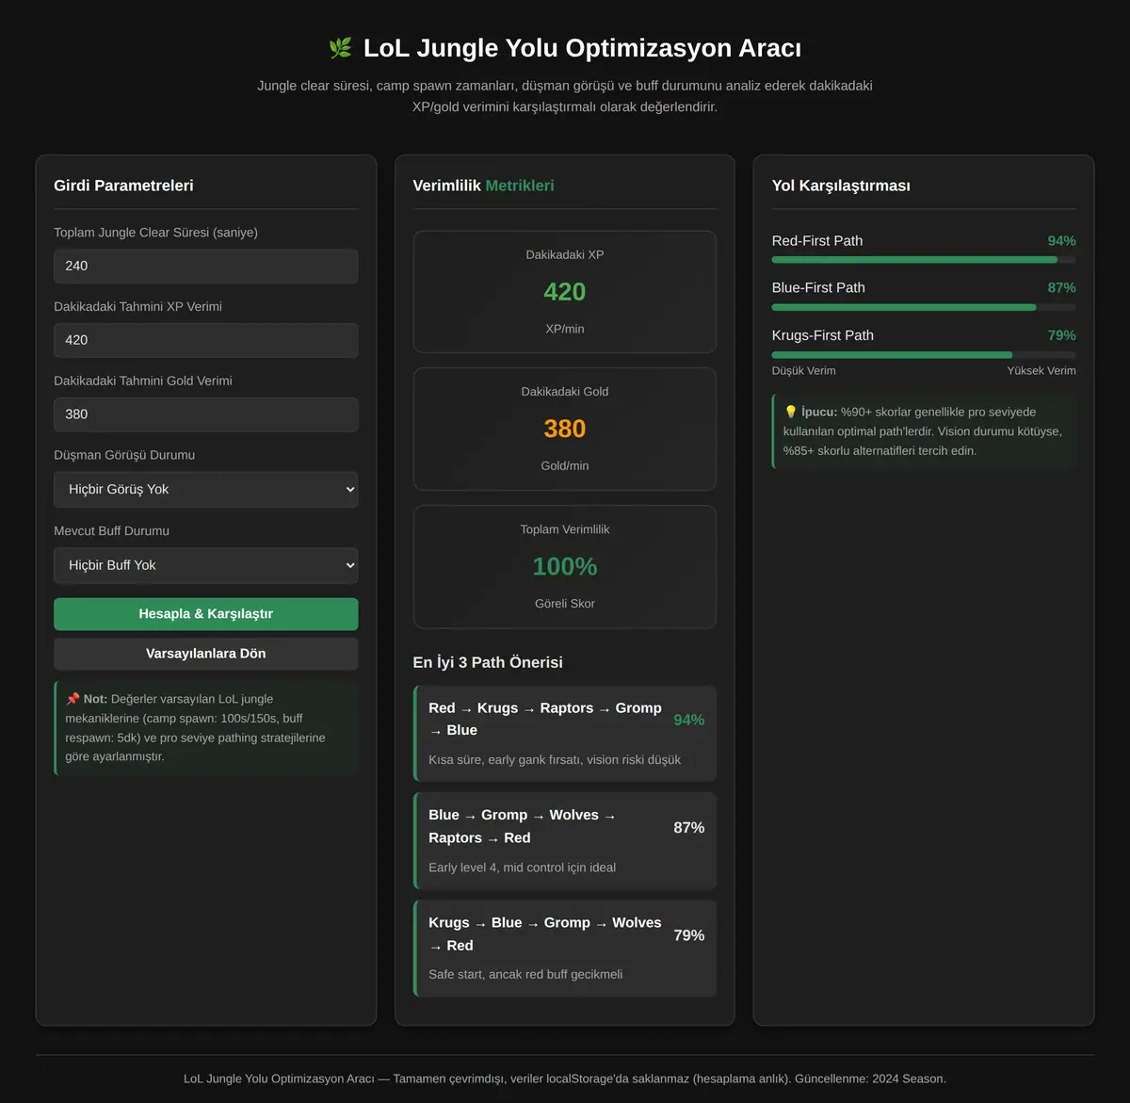Screen dimensions: 1130x1103
Task: Click the Mevcut Buff Durumu label
Action: pyautogui.click(x=111, y=531)
